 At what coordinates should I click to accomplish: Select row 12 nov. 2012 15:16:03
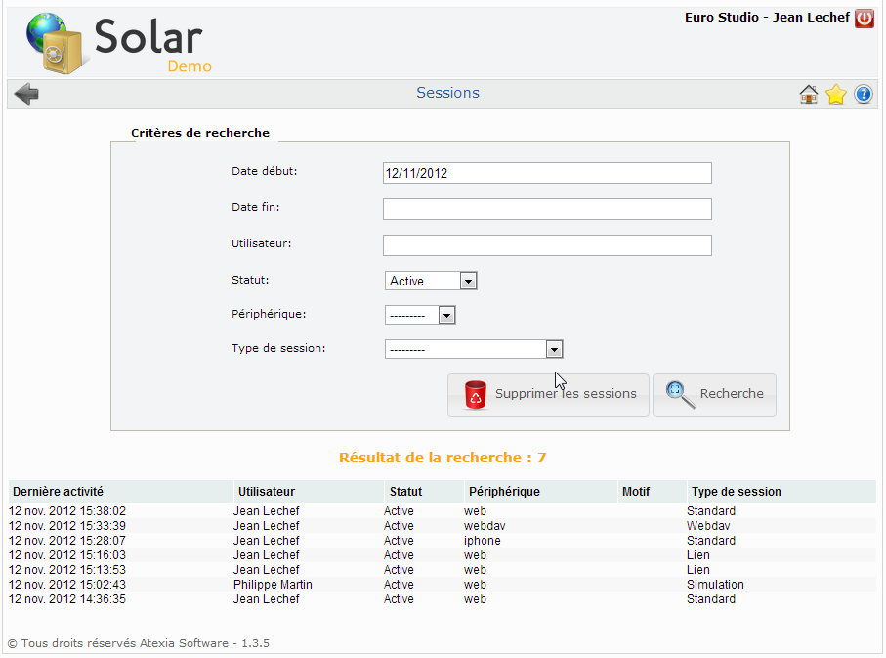442,555
